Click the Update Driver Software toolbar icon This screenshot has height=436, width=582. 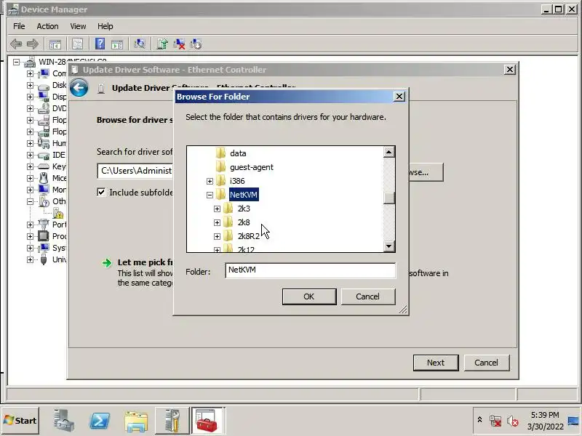pyautogui.click(x=162, y=44)
